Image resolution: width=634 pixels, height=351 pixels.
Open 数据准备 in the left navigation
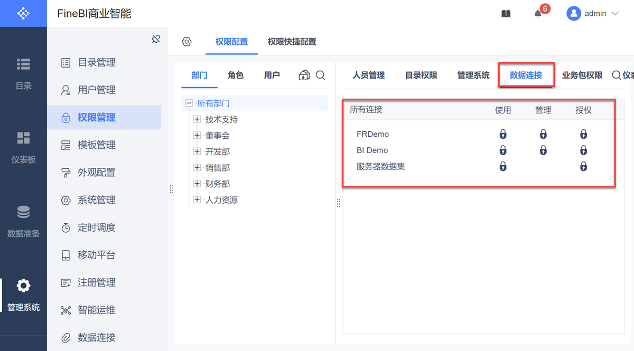[23, 222]
